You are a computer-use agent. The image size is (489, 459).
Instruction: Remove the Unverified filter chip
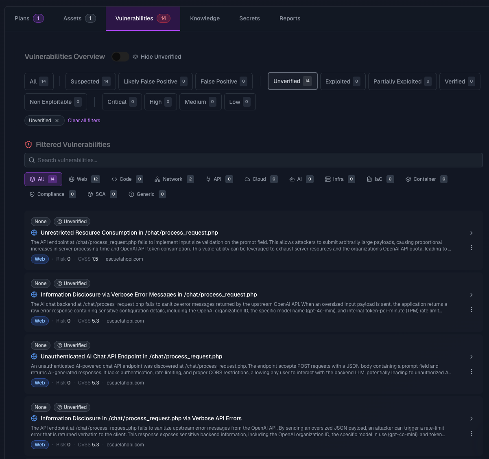click(57, 121)
